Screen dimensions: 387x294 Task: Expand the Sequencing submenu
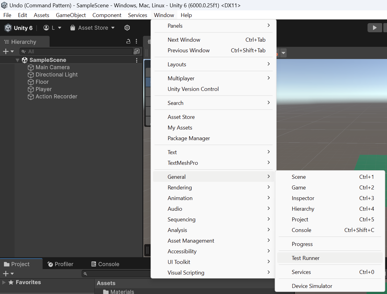coord(214,220)
